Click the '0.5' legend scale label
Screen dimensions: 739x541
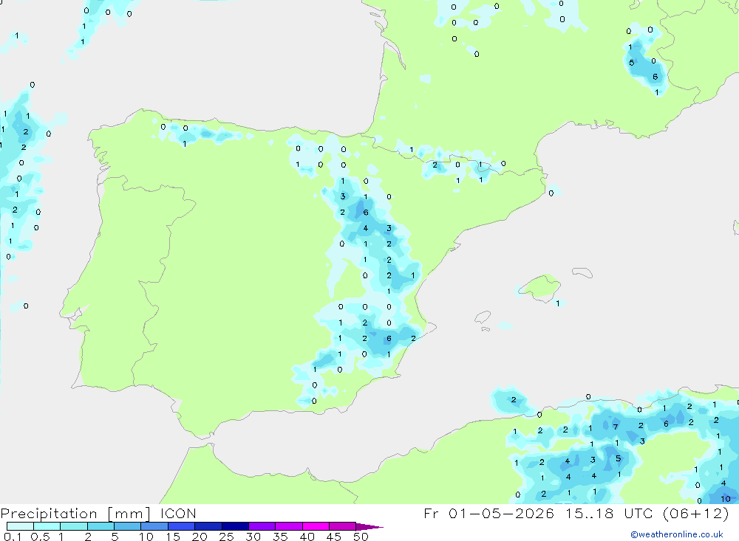(x=40, y=537)
